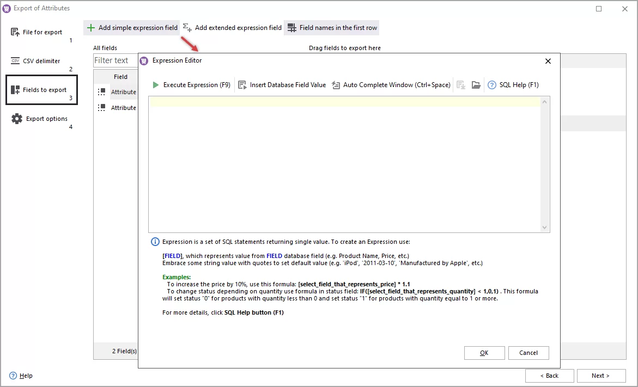Image resolution: width=638 pixels, height=387 pixels.
Task: Open Export options via the gear icon
Action: 16,119
